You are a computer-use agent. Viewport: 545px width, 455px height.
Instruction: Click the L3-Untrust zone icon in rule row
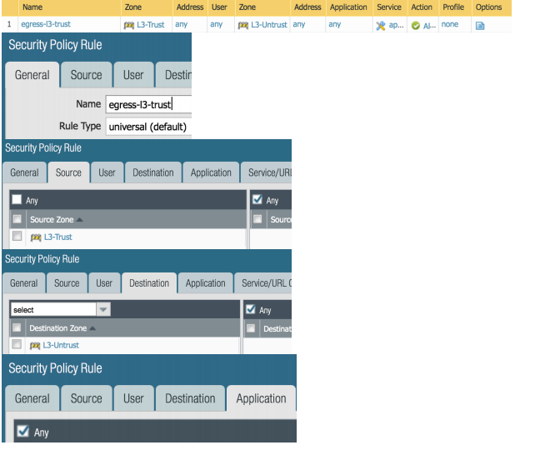243,25
